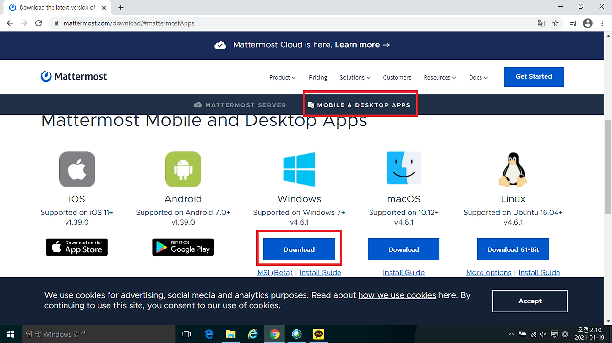Open the network icon in system tray
Screen dimensions: 612x343
pyautogui.click(x=533, y=334)
